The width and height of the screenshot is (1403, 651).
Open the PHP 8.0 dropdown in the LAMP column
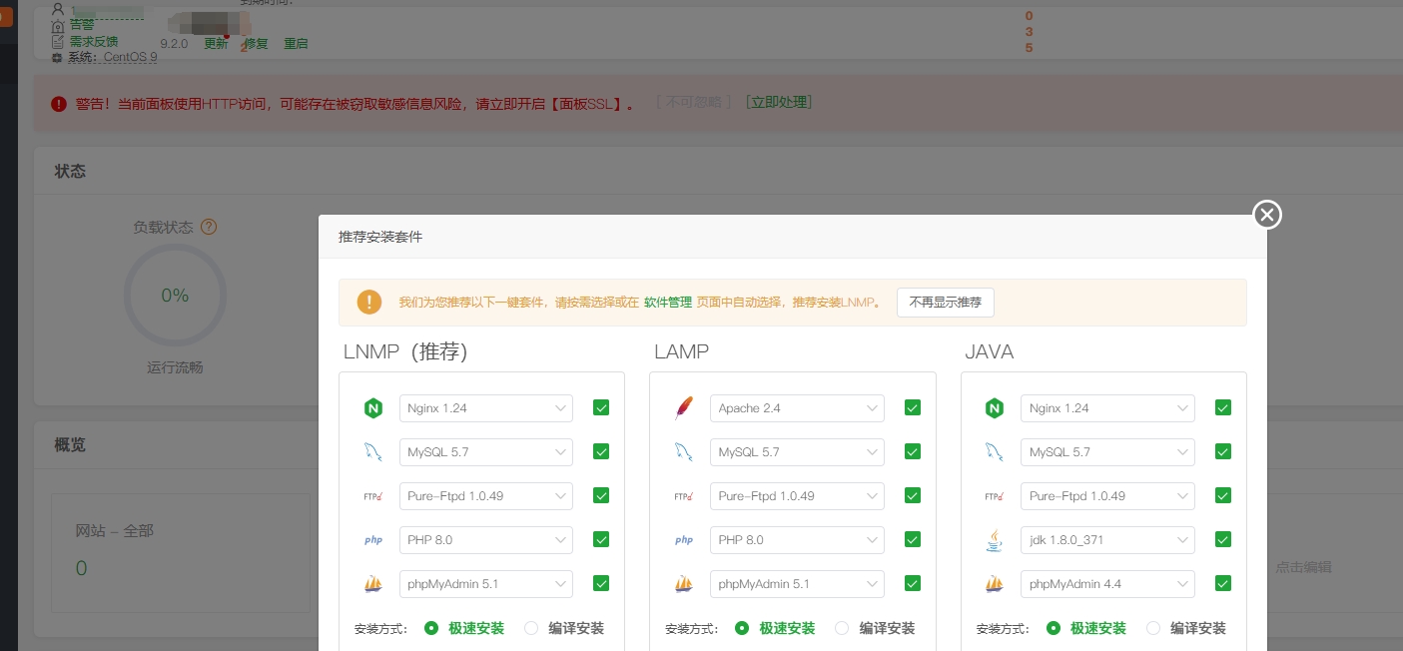point(797,539)
